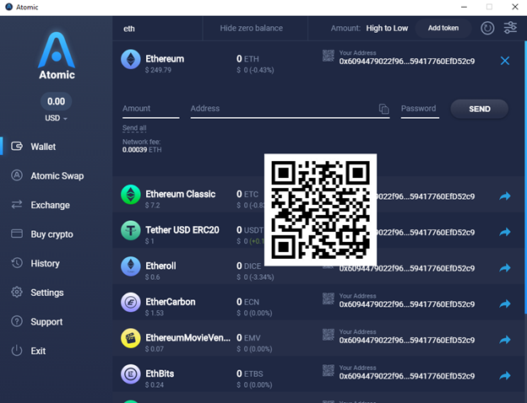Screen dimensions: 527x403
Task: Open send panel for EthereumMovieVenture
Action: [x=505, y=340]
